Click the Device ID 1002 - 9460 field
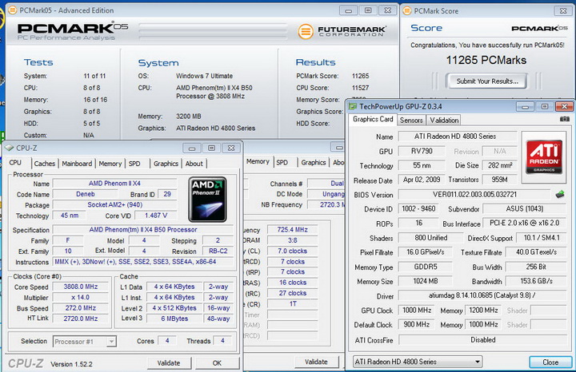Image resolution: width=576 pixels, height=372 pixels. 418,208
